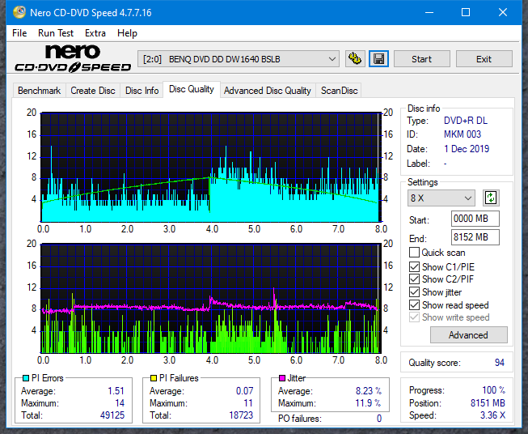Image resolution: width=528 pixels, height=434 pixels.
Task: Click the green refresh speed icon
Action: (x=490, y=198)
